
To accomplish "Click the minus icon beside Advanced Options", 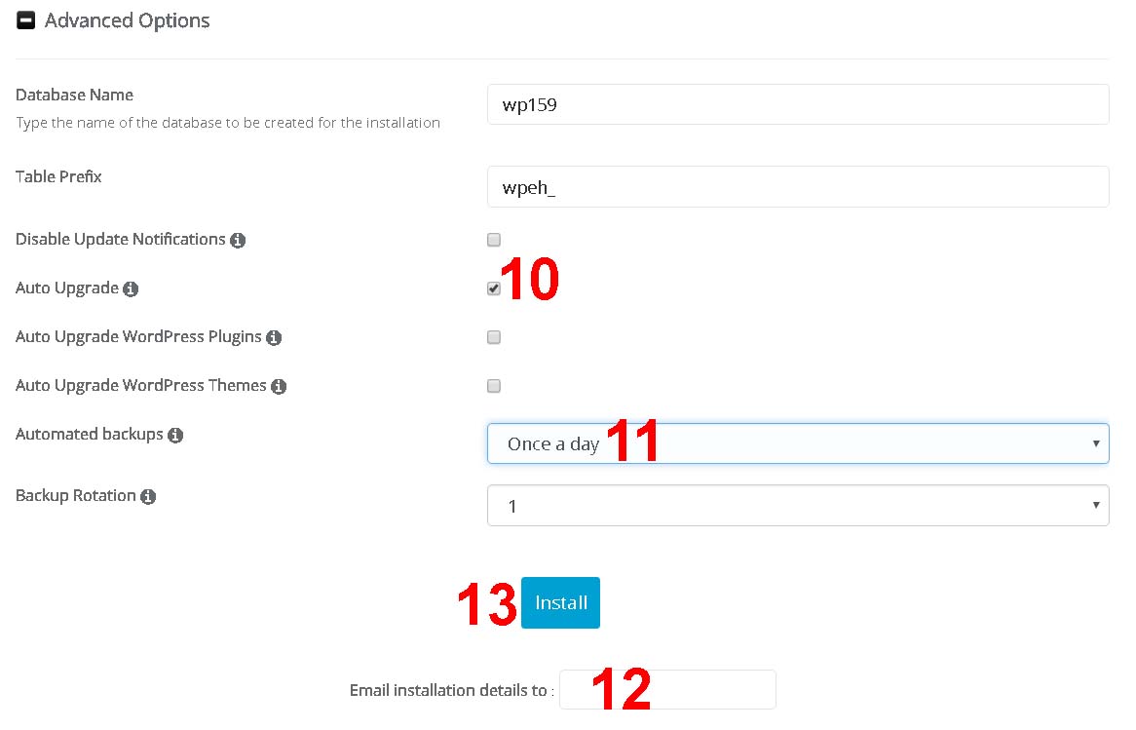I will (x=26, y=20).
